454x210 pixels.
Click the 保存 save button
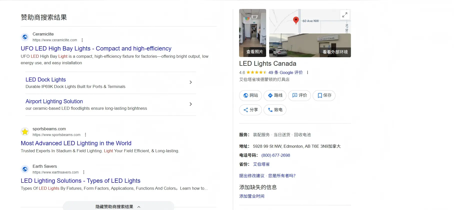tap(324, 95)
